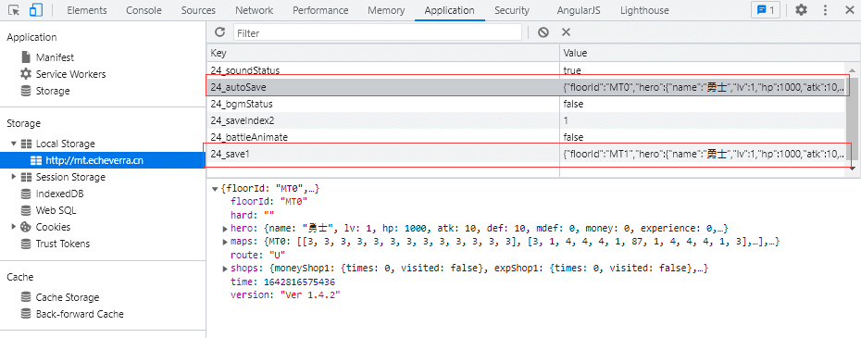Clear all storage entries icon
861x338 pixels.
pos(543,32)
